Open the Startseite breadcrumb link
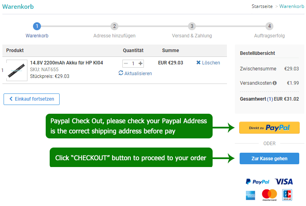The height and width of the screenshot is (206, 306). click(x=262, y=6)
